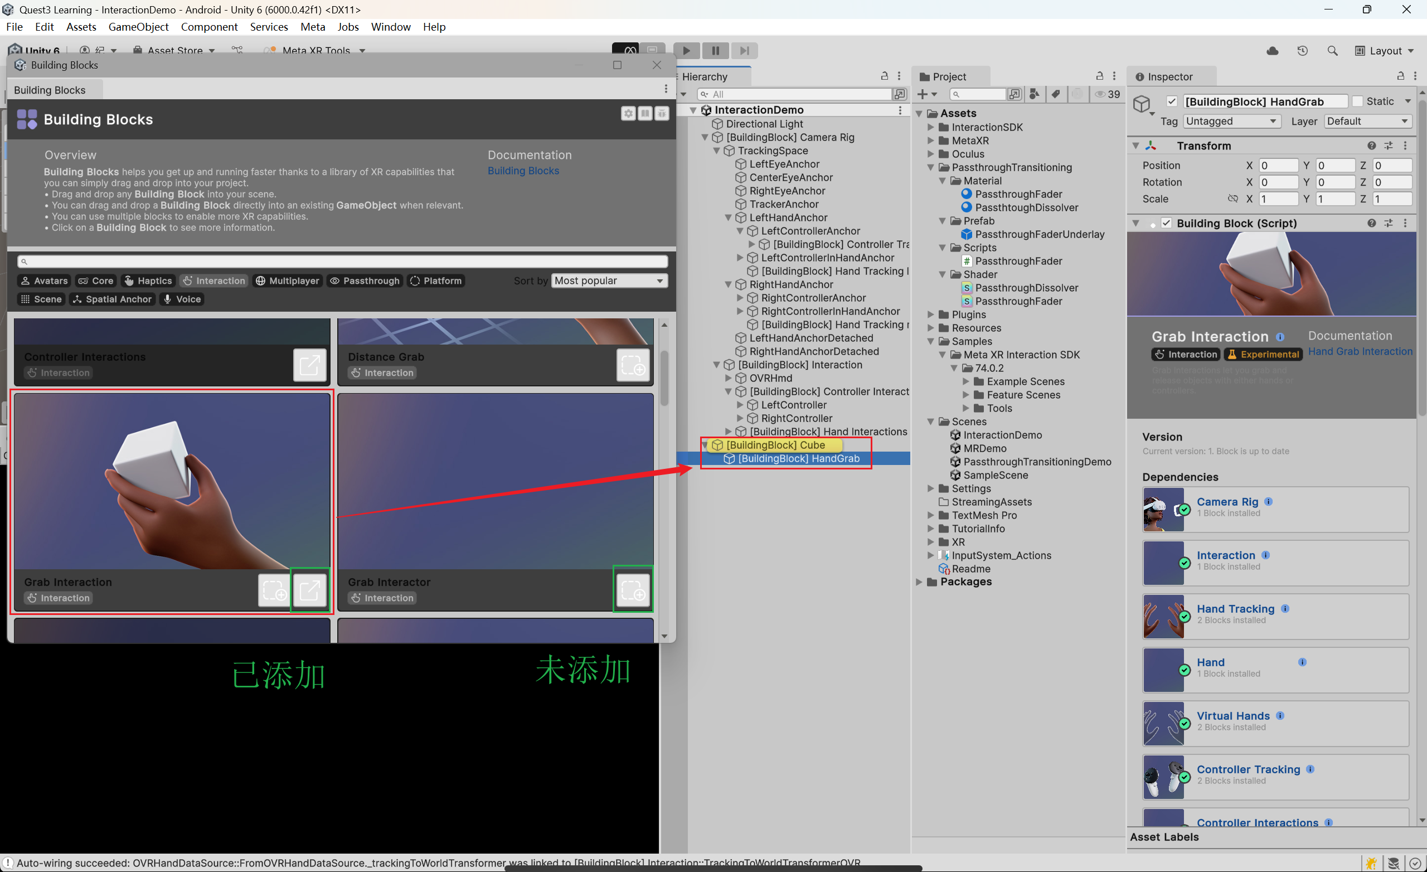The height and width of the screenshot is (872, 1427).
Task: Click Project search by type icon
Action: (1034, 94)
